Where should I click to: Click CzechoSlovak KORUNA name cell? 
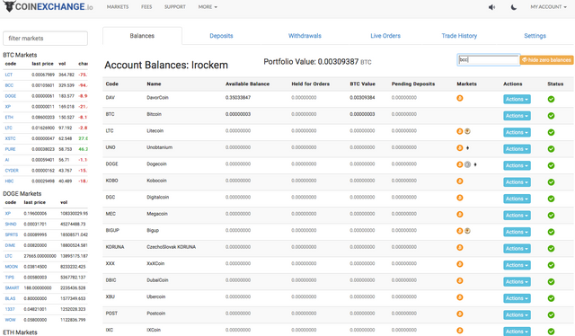pos(172,247)
